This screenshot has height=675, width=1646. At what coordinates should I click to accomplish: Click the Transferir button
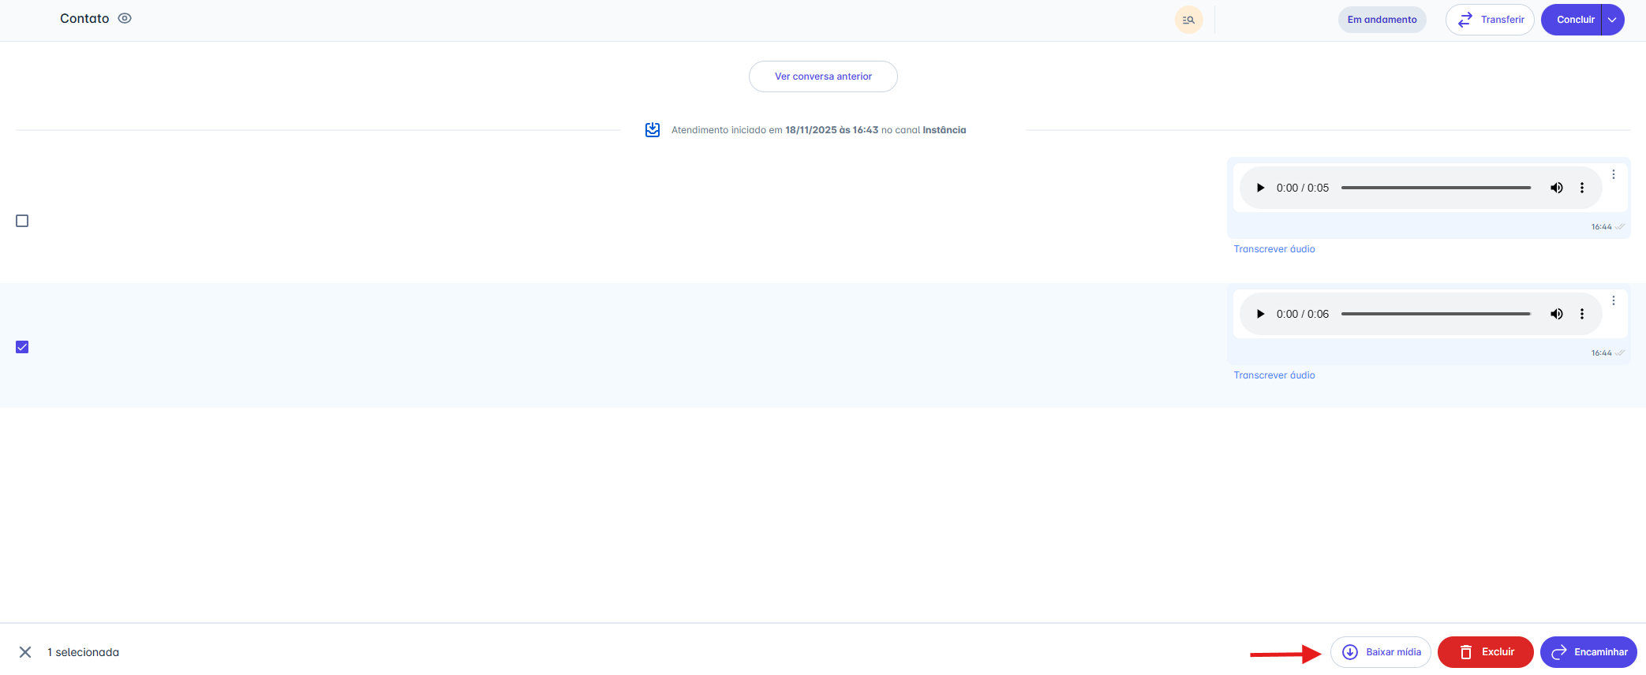tap(1489, 20)
